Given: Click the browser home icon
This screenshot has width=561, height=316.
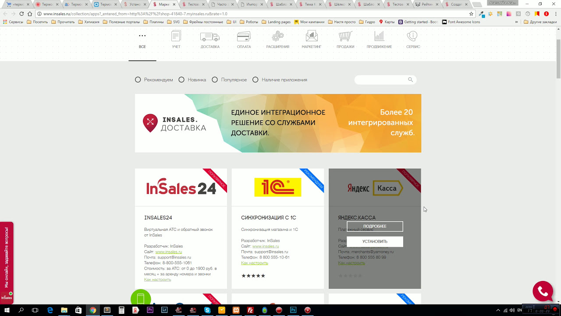Looking at the screenshot, I should pos(30,14).
